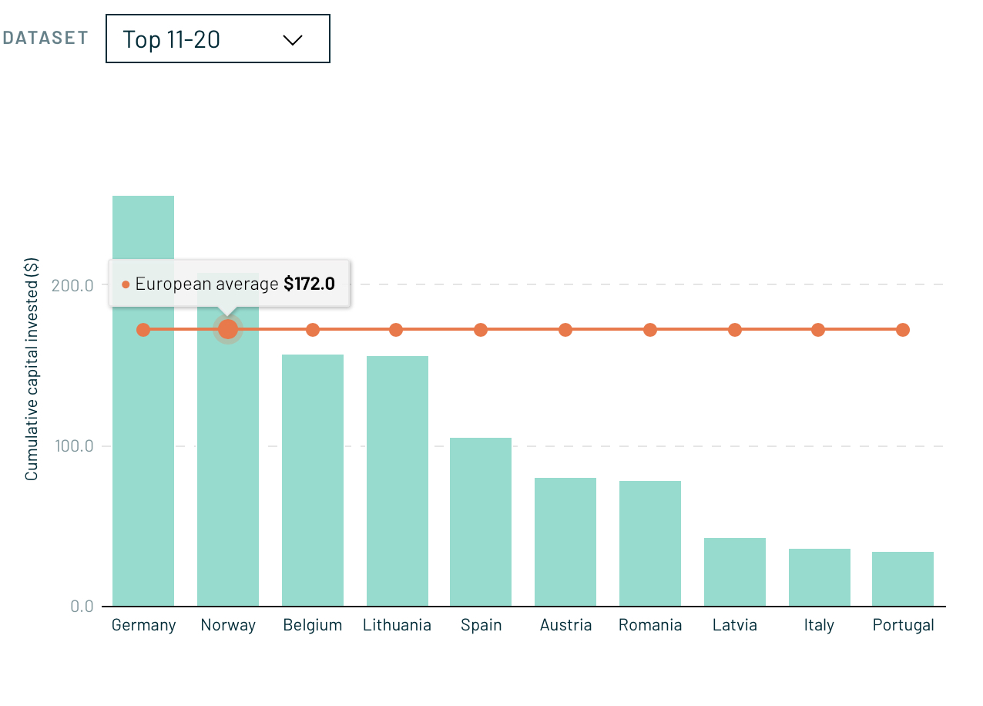Click the Latvia bar

(735, 572)
